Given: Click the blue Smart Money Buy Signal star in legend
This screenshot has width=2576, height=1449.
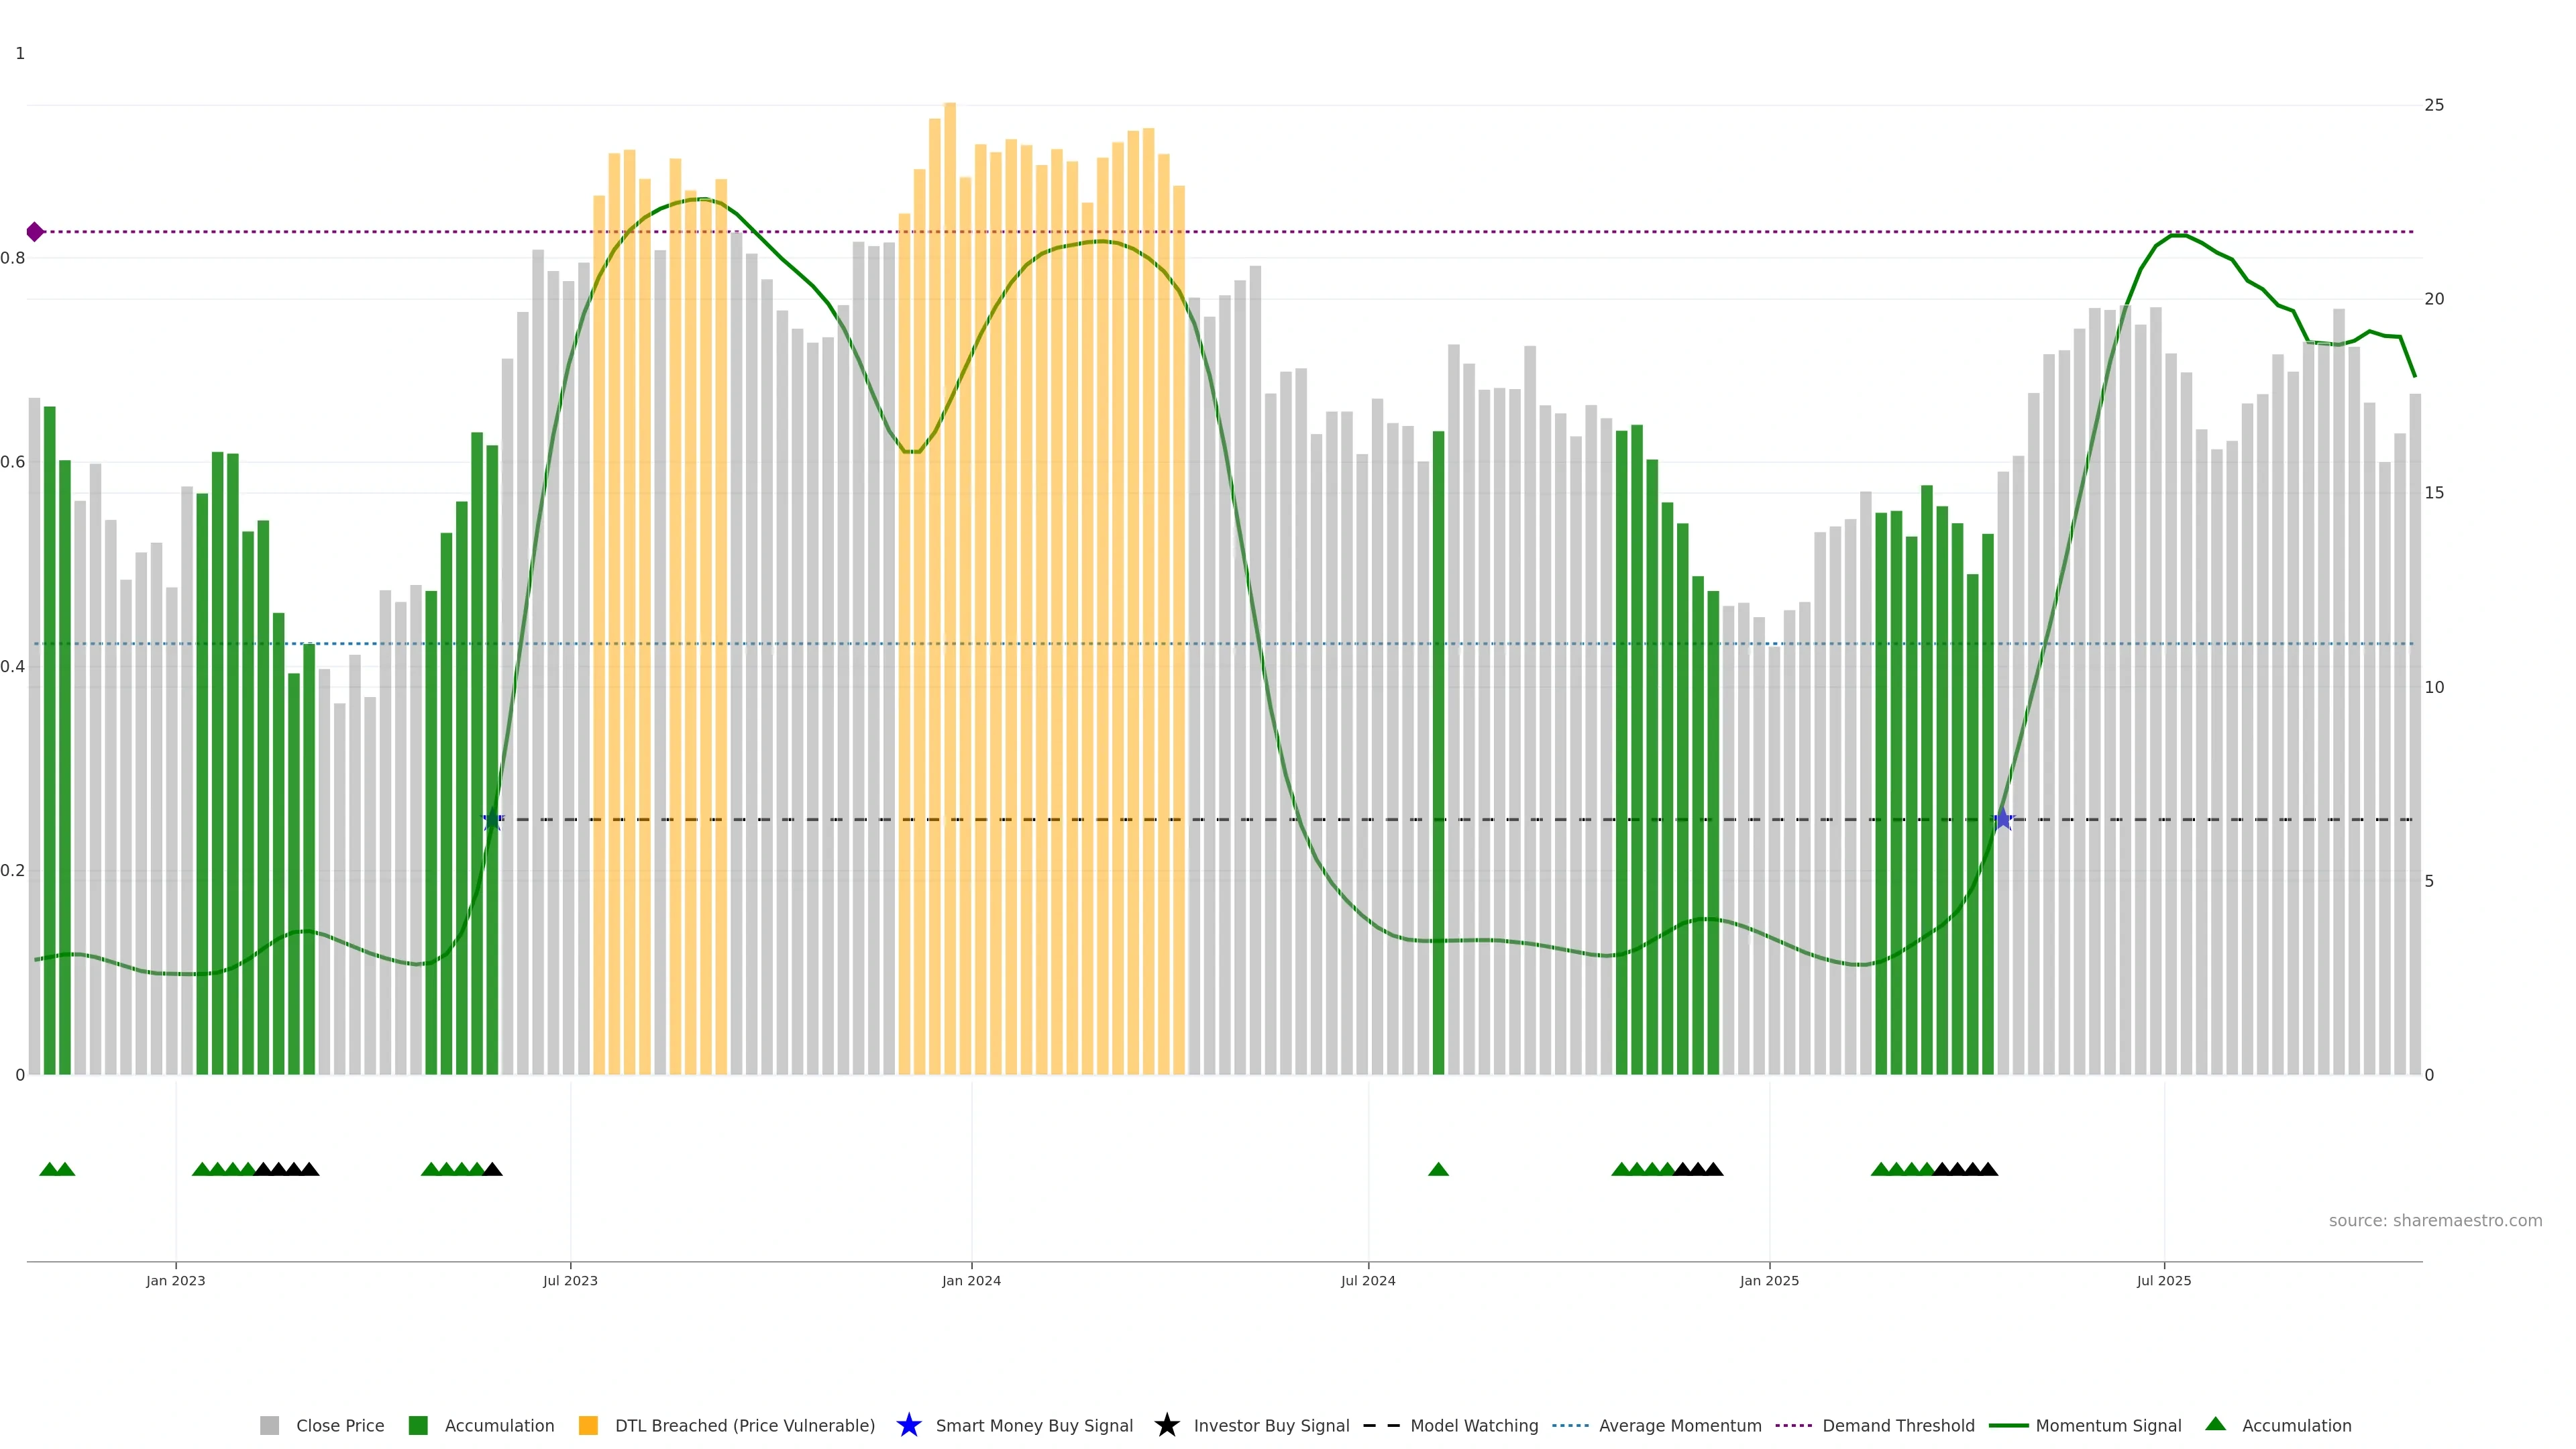Looking at the screenshot, I should pos(908,1425).
